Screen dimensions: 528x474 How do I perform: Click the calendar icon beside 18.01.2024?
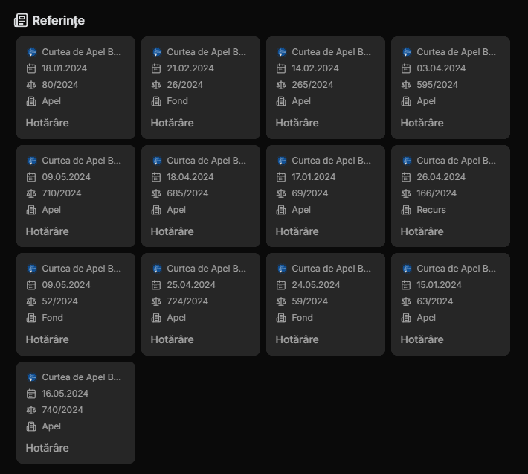(x=31, y=68)
